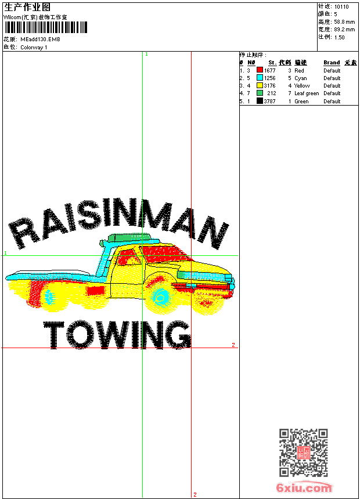Screen dimensions: 360x499
Task: Click the St. column header in the stop table
Action: click(x=272, y=63)
